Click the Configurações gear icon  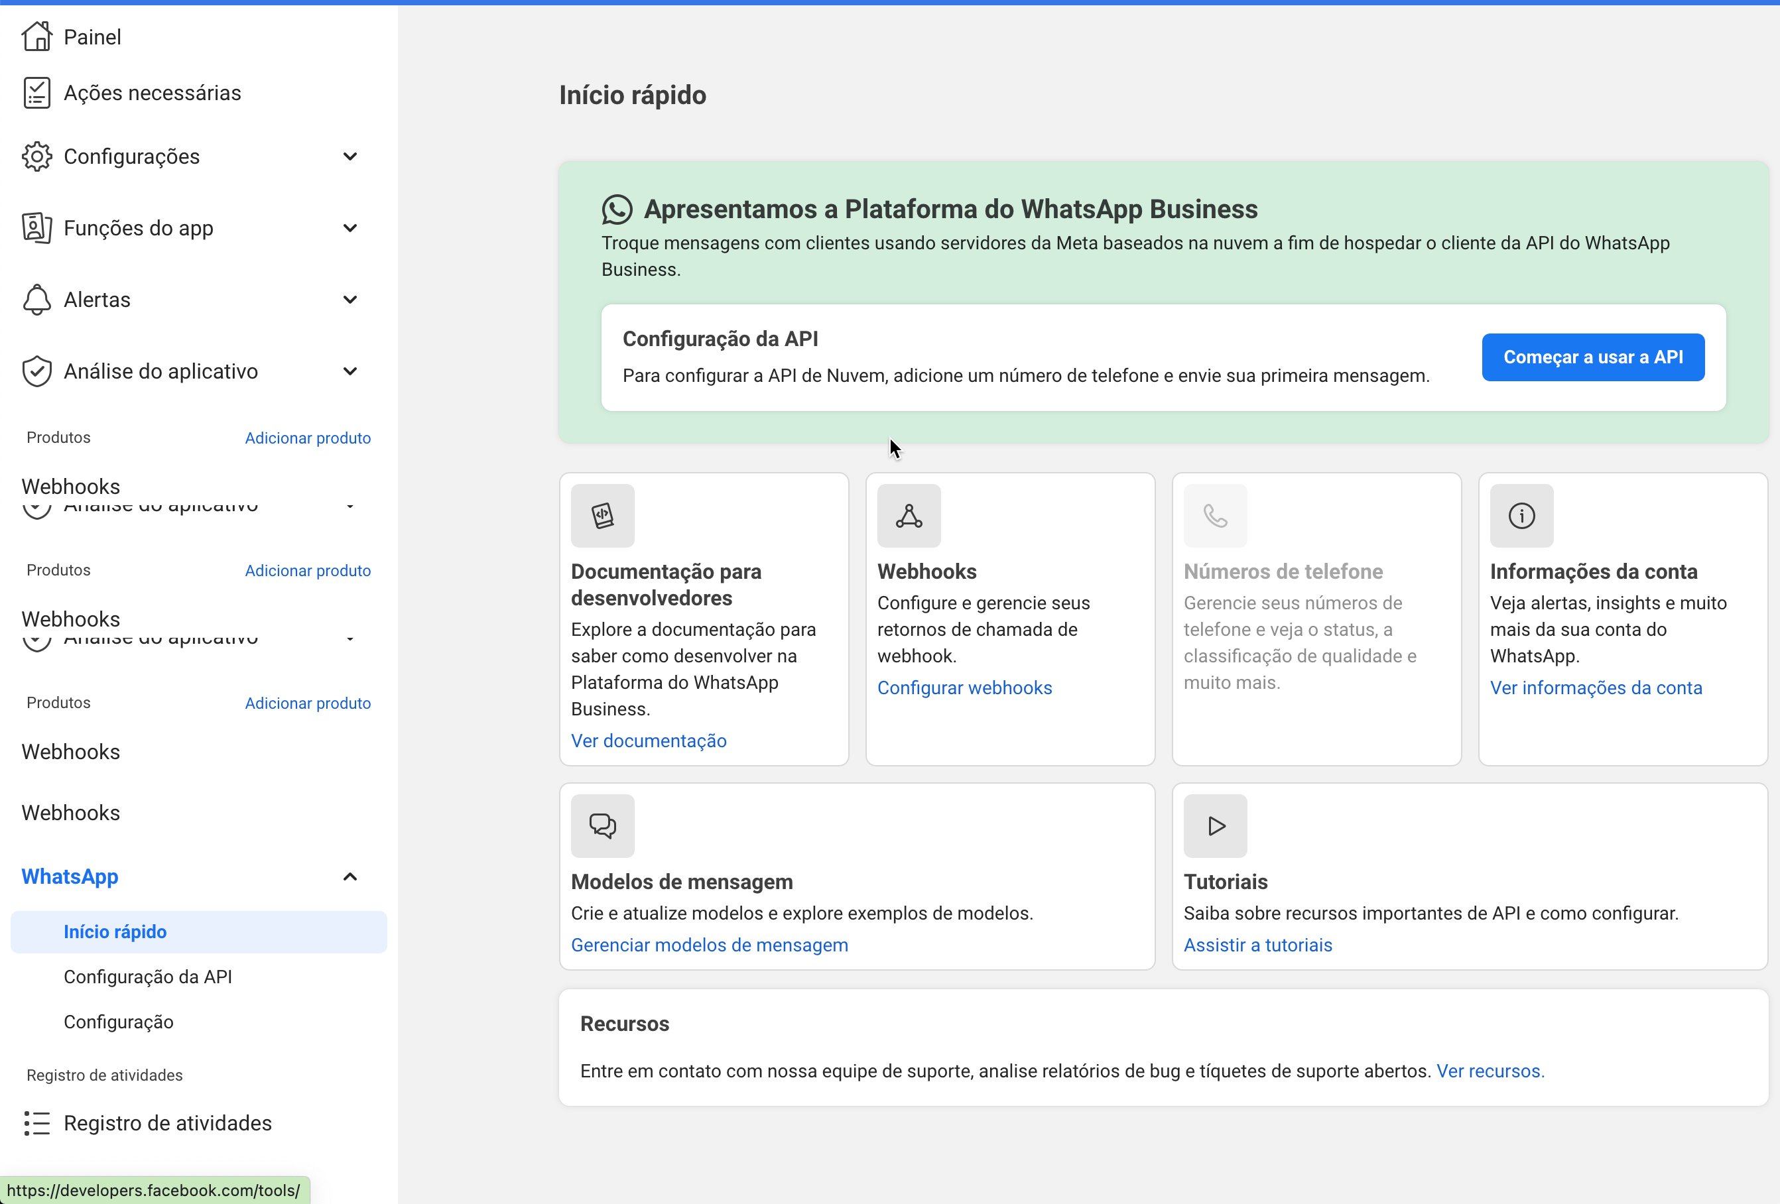[36, 156]
